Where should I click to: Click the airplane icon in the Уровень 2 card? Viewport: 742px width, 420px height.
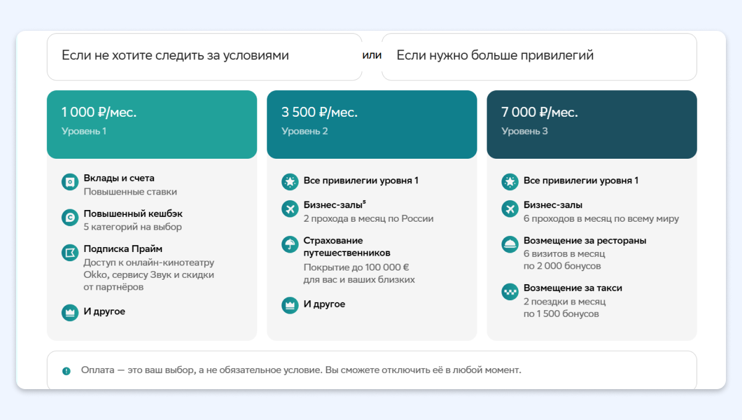click(x=290, y=209)
